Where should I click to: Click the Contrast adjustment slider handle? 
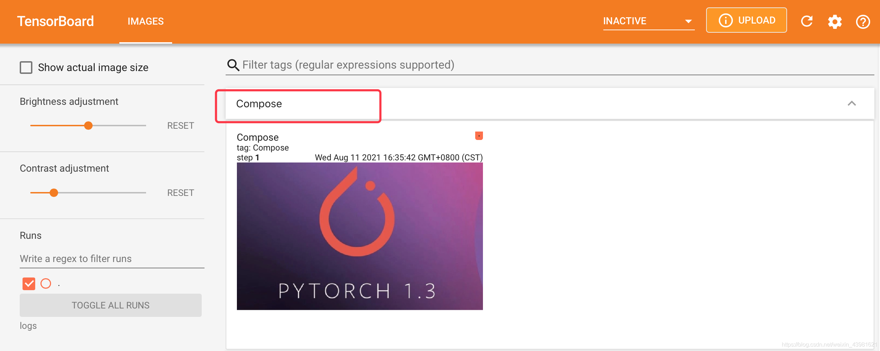(x=54, y=193)
